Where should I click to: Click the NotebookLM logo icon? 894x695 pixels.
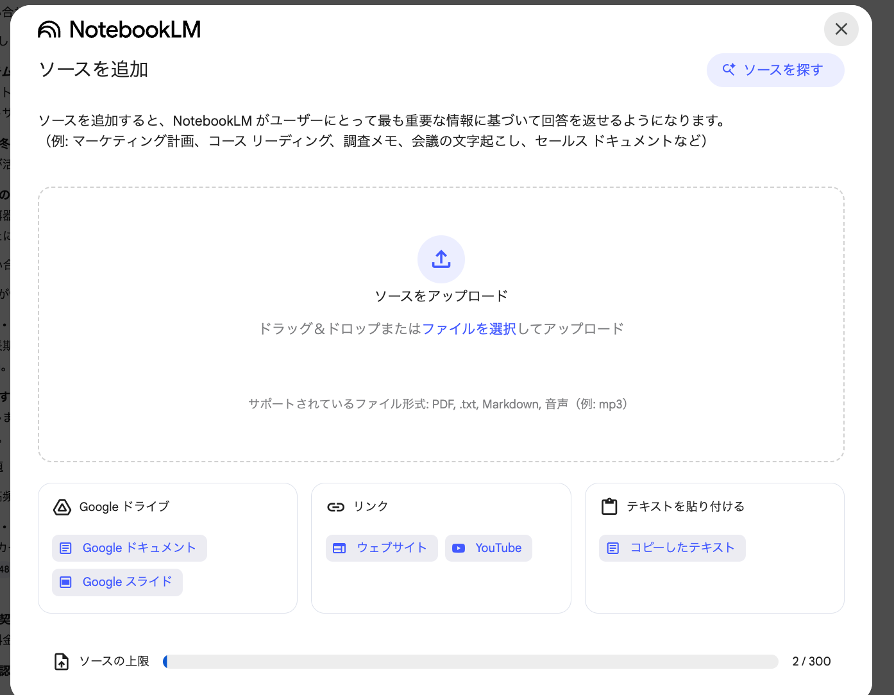(49, 29)
